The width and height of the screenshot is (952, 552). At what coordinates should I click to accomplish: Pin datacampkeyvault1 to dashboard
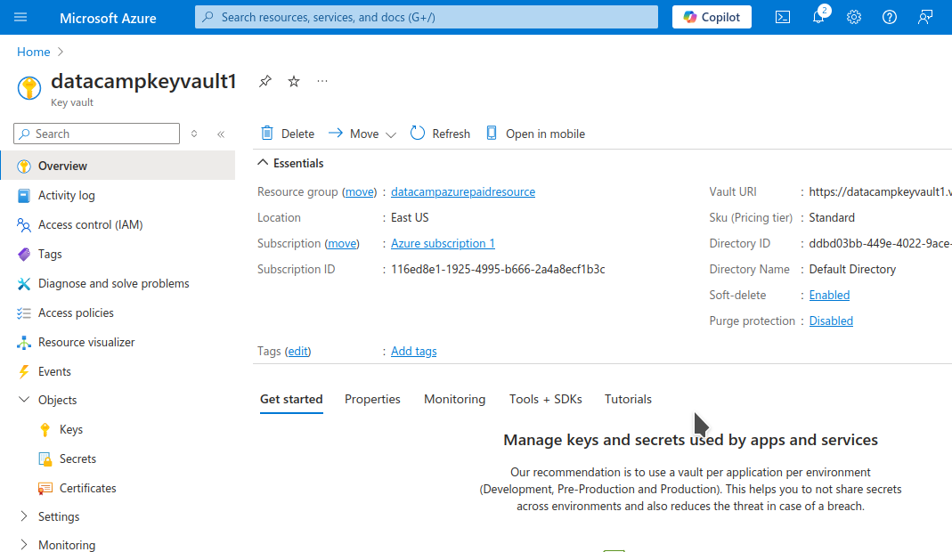(x=264, y=81)
